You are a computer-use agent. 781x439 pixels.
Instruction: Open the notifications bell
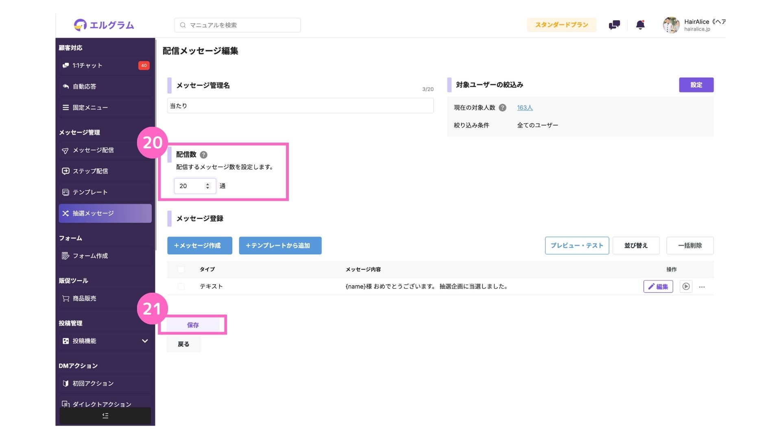click(x=640, y=25)
